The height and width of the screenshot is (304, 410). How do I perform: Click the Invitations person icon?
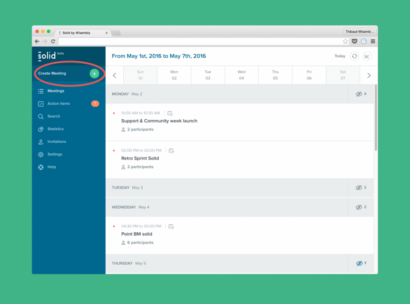tap(41, 142)
